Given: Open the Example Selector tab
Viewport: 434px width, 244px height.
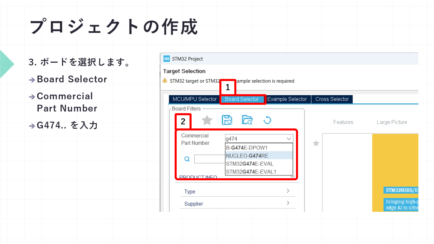Looking at the screenshot, I should [287, 99].
